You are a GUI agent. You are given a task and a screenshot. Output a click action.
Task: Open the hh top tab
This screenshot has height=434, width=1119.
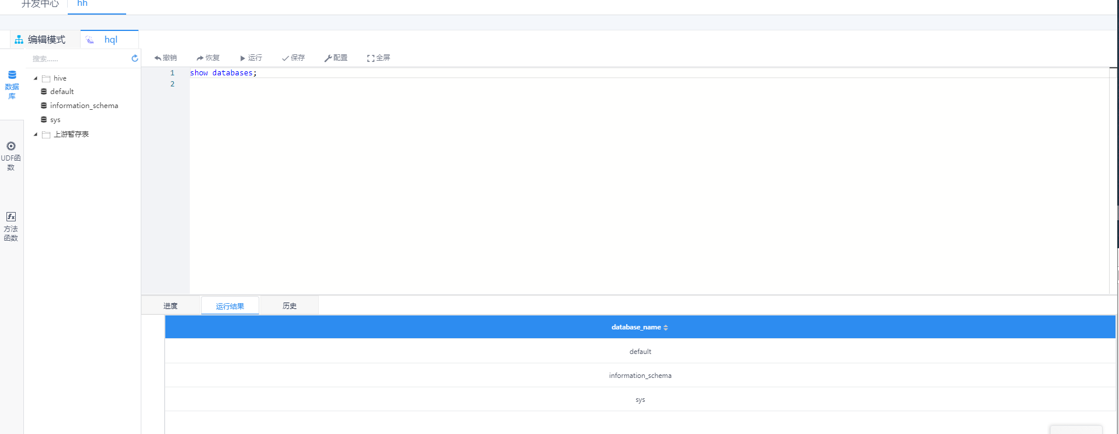[82, 4]
